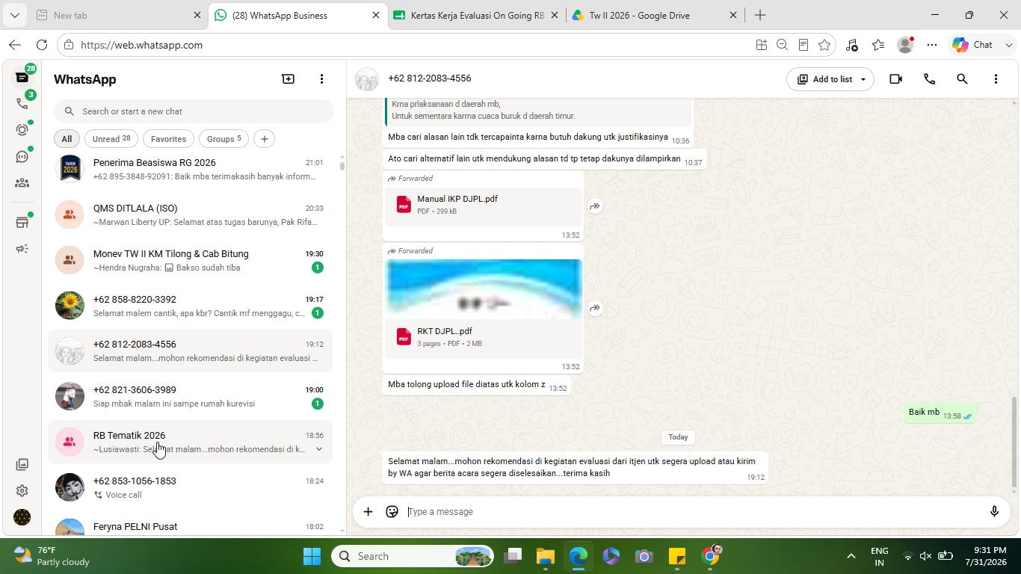Open the new chat icon beside WhatsApp title
The width and height of the screenshot is (1021, 574).
288,78
